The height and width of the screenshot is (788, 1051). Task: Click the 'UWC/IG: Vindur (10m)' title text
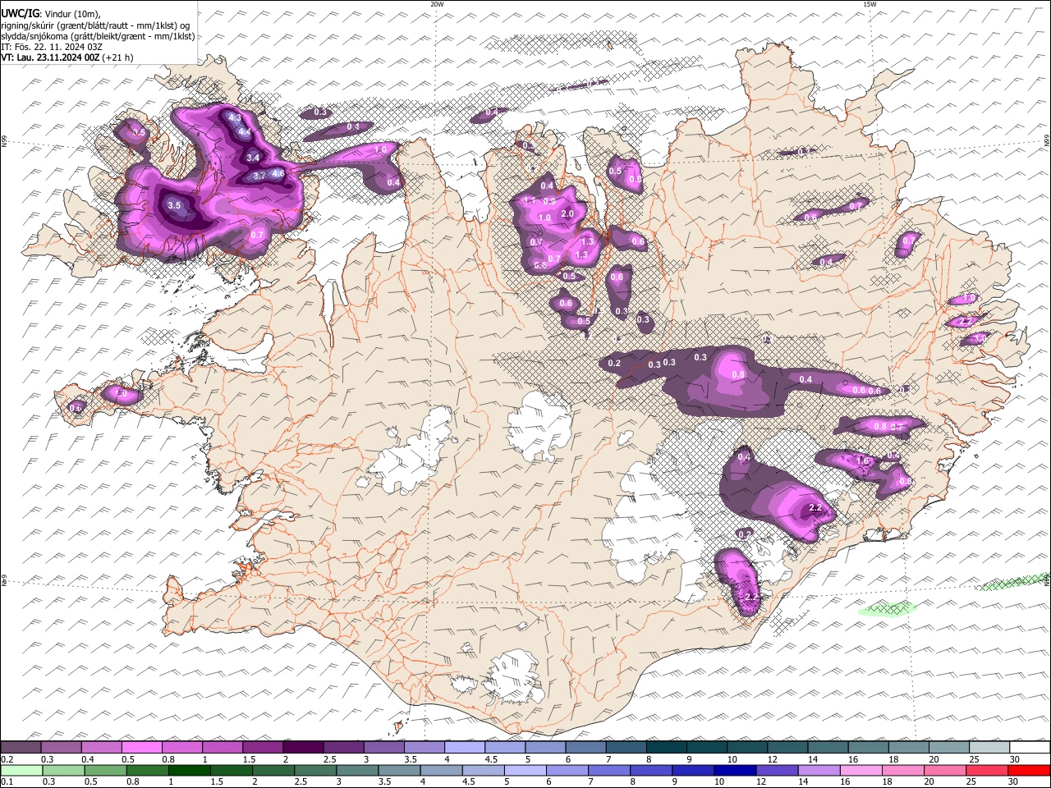[51, 12]
